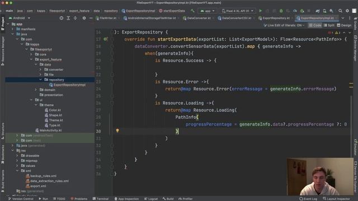Image resolution: width=358 pixels, height=201 pixels.
Task: Switch to DataConverterCSV.kt tab
Action: tap(234, 18)
